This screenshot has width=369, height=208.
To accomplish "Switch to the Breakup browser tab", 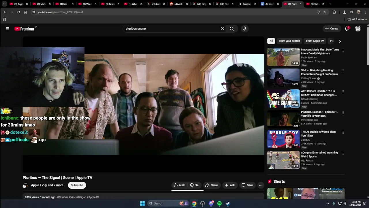I will (x=247, y=4).
